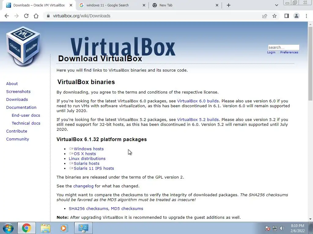Image resolution: width=313 pixels, height=234 pixels.
Task: Open the SHA256 checksums link
Action: (x=89, y=208)
